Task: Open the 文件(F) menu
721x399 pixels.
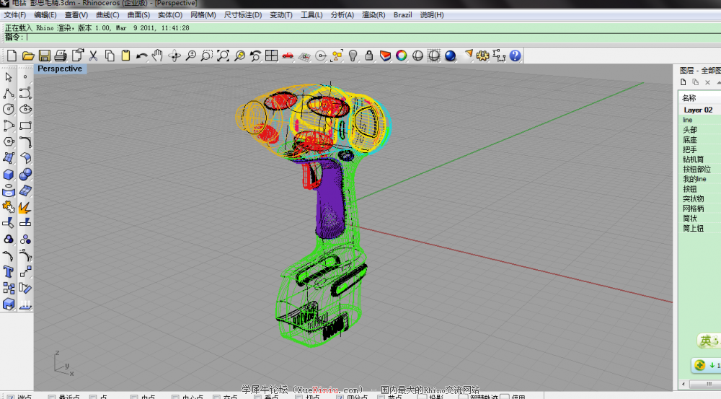Action: [14, 14]
